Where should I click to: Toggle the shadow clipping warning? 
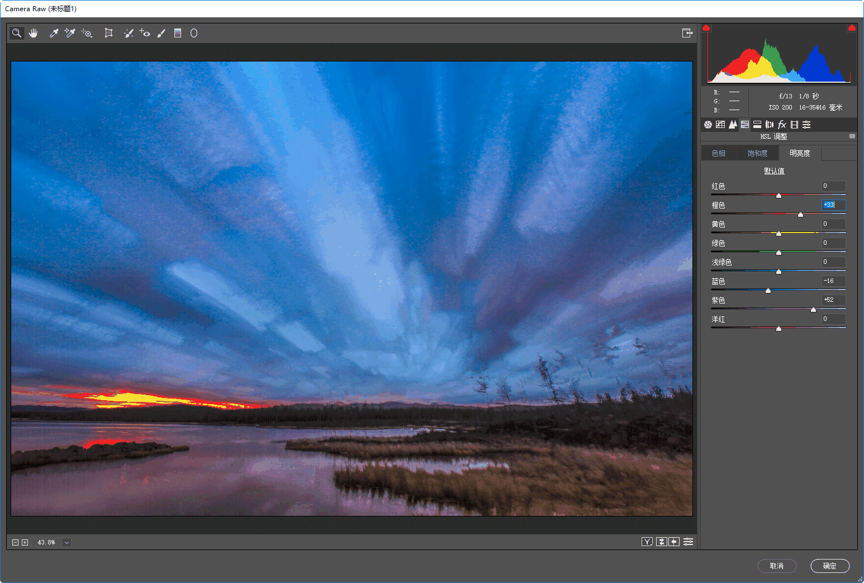coord(706,28)
